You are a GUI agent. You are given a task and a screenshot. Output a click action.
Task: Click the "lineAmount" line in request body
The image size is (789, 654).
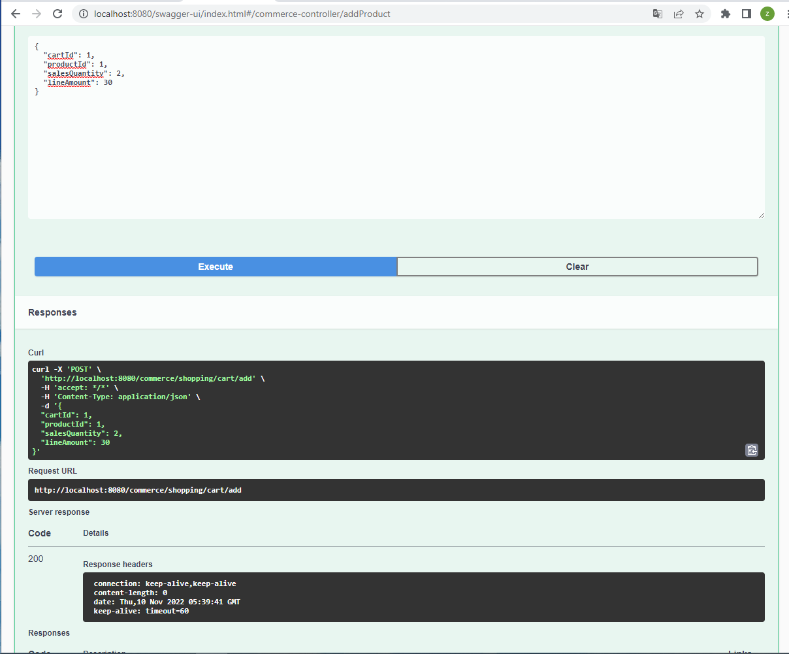(x=78, y=82)
